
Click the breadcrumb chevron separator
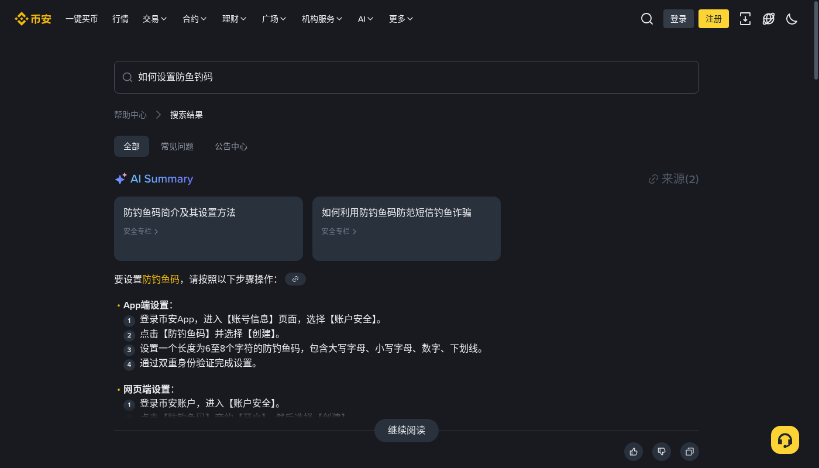(x=159, y=115)
